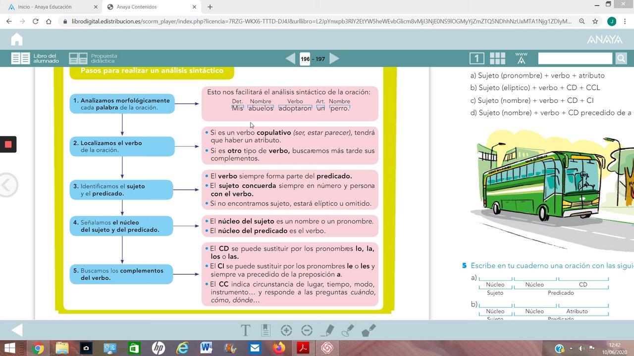
Task: Open the Windows Store from the taskbar
Action: click(134, 348)
